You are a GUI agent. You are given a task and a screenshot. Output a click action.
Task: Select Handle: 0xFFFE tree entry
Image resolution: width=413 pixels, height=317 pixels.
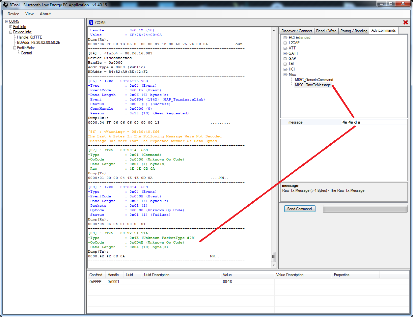click(30, 37)
